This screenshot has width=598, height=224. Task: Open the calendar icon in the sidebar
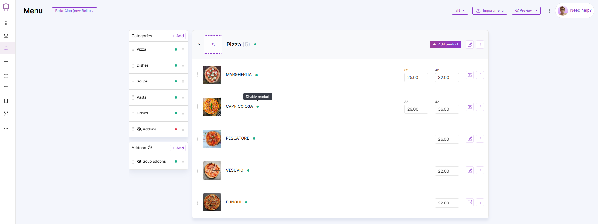pos(6,88)
